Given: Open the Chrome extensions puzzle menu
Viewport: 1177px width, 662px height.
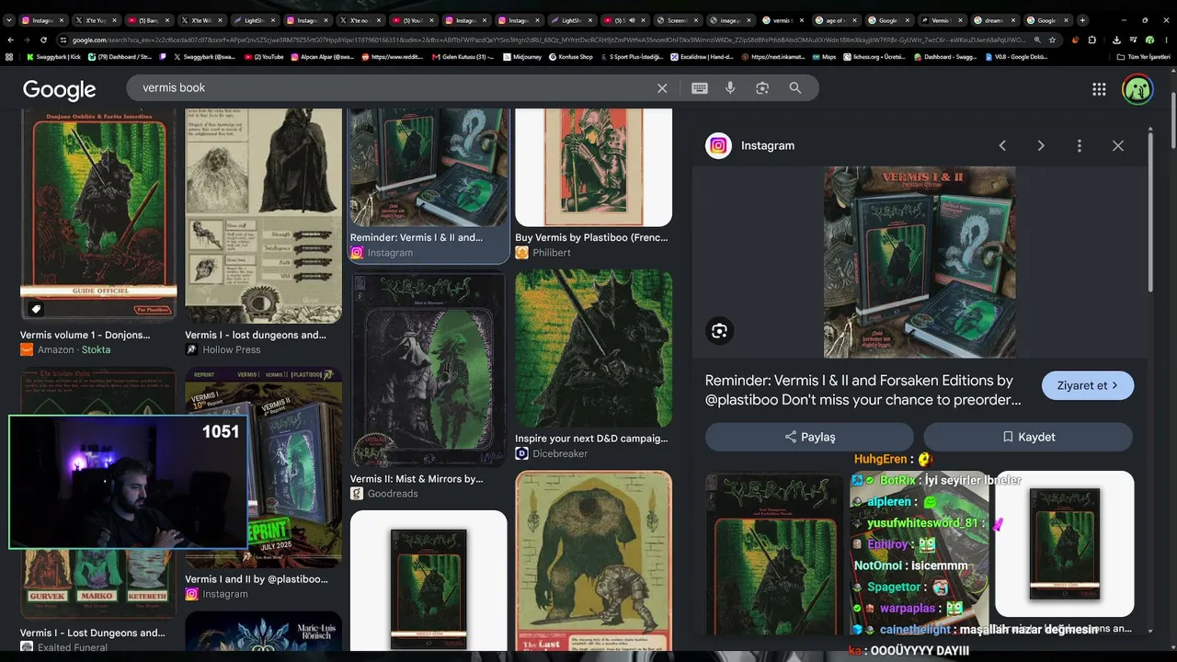Looking at the screenshot, I should (x=1092, y=40).
